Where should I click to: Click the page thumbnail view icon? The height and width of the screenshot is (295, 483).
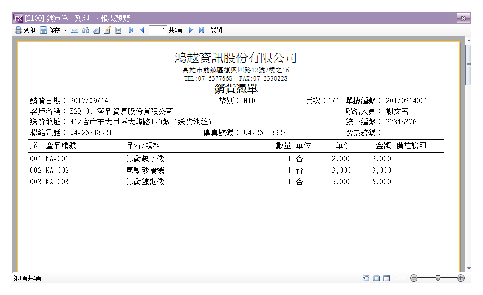click(x=118, y=30)
